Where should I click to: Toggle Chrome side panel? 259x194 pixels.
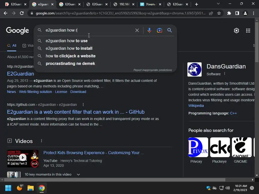point(237,13)
